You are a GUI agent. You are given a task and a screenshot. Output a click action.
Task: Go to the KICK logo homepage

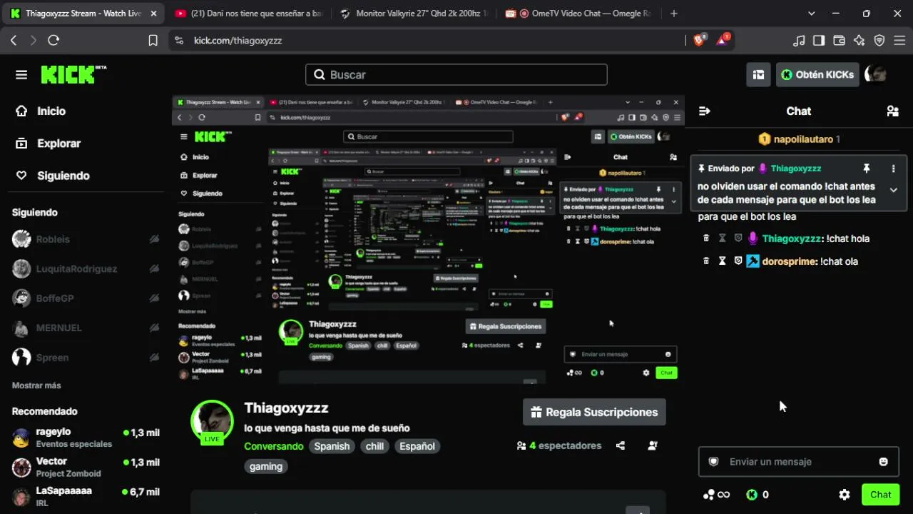tap(73, 74)
